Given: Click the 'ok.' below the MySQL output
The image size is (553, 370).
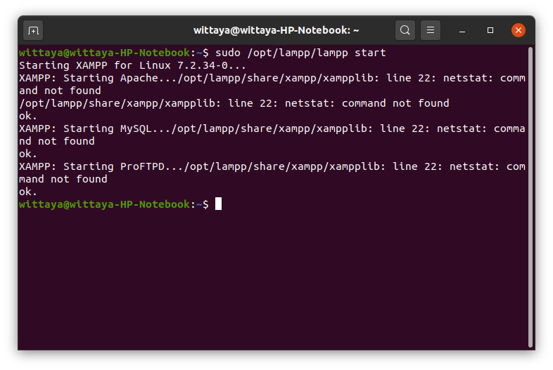Looking at the screenshot, I should [28, 154].
